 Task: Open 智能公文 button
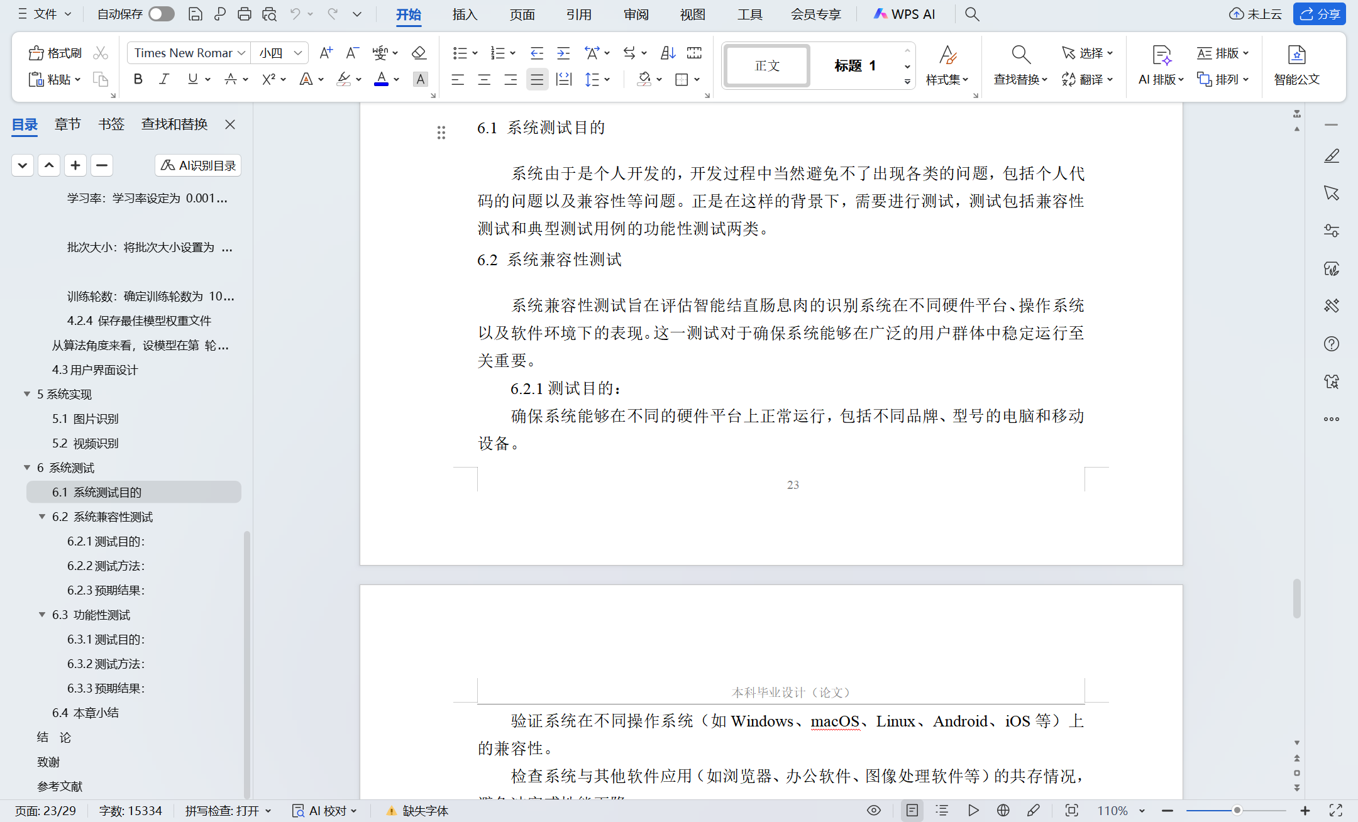point(1296,66)
